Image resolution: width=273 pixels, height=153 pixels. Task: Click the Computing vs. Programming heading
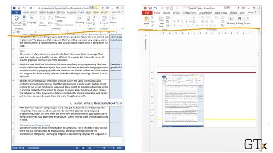tap(35, 125)
